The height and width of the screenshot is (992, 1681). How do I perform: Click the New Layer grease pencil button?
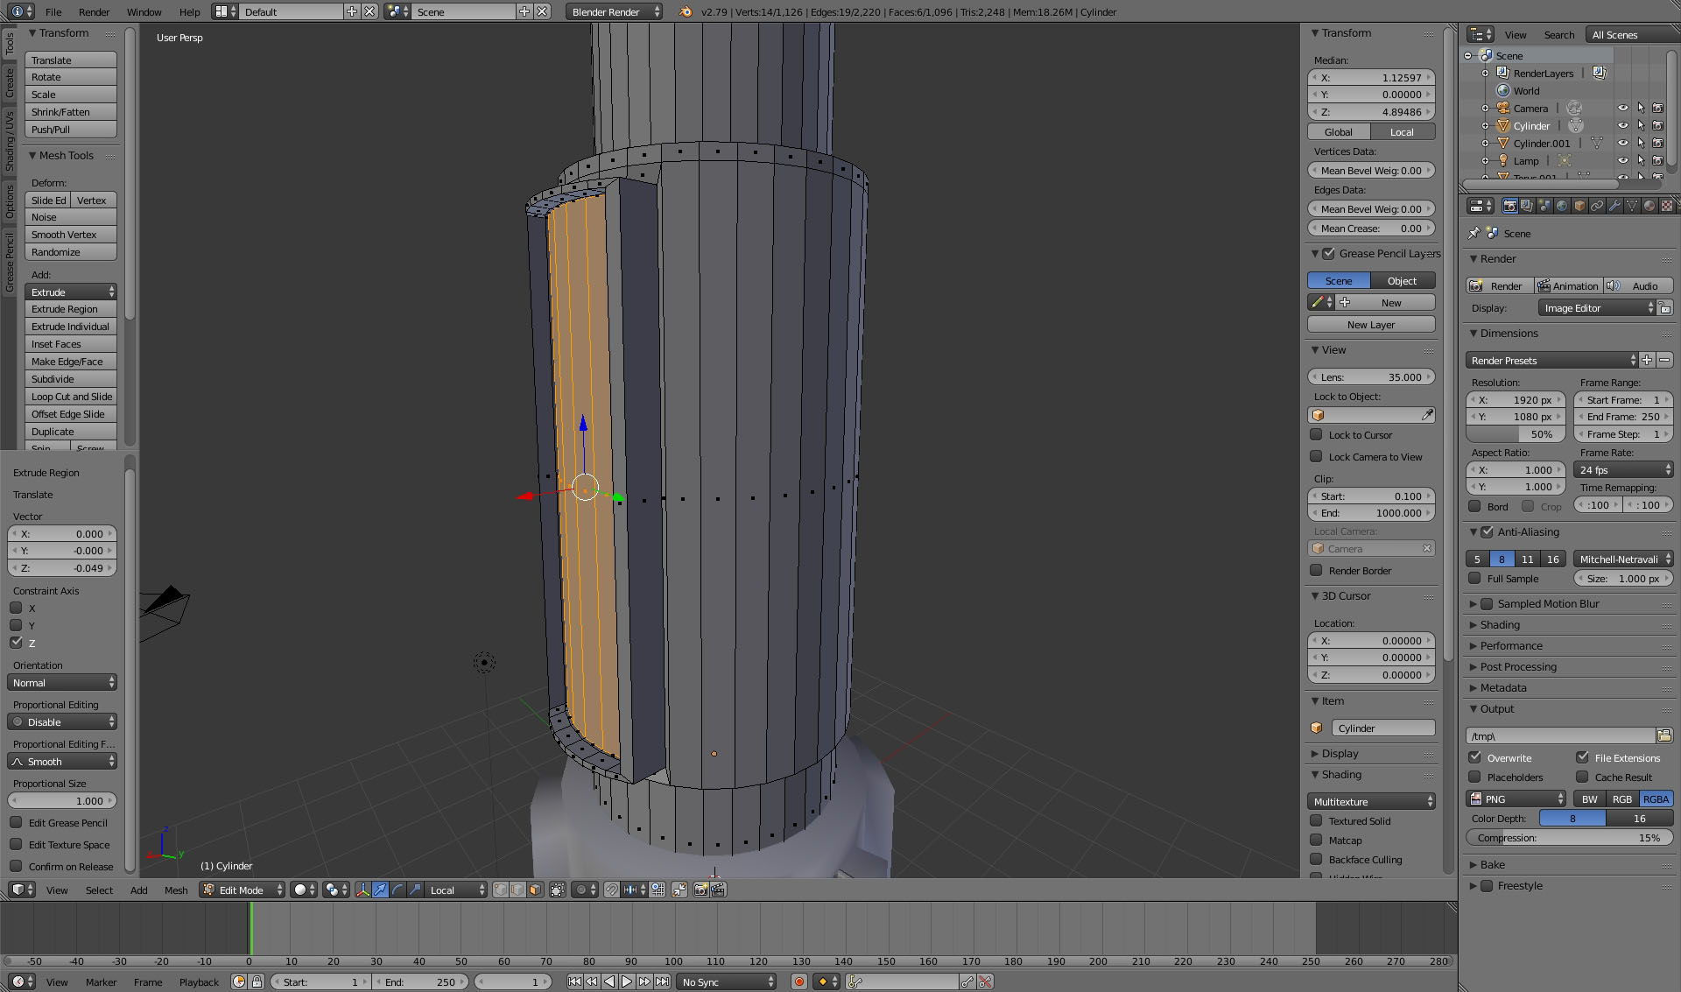coord(1371,324)
